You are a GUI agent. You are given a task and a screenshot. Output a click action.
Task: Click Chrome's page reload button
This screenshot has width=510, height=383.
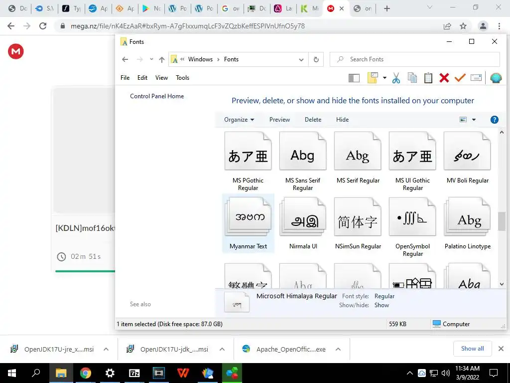[x=43, y=26]
